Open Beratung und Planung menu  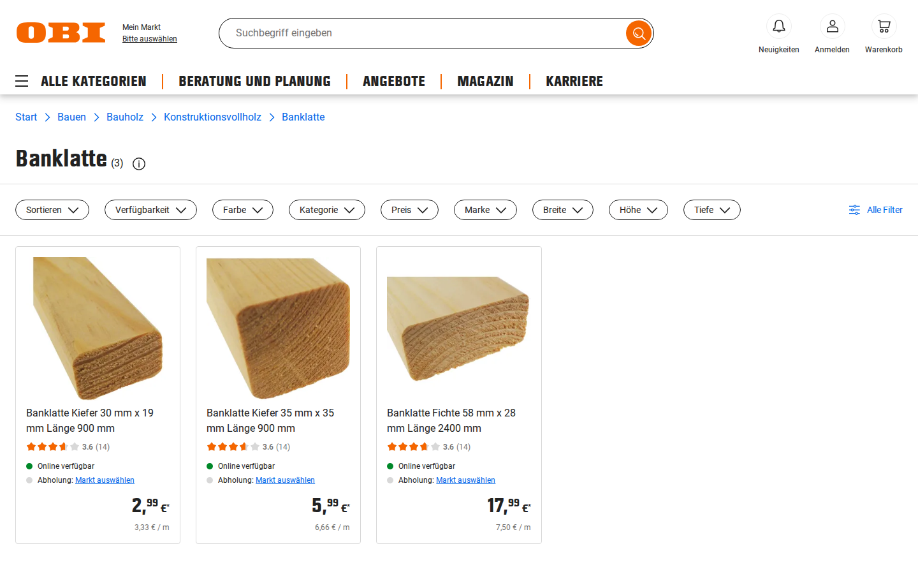point(254,81)
